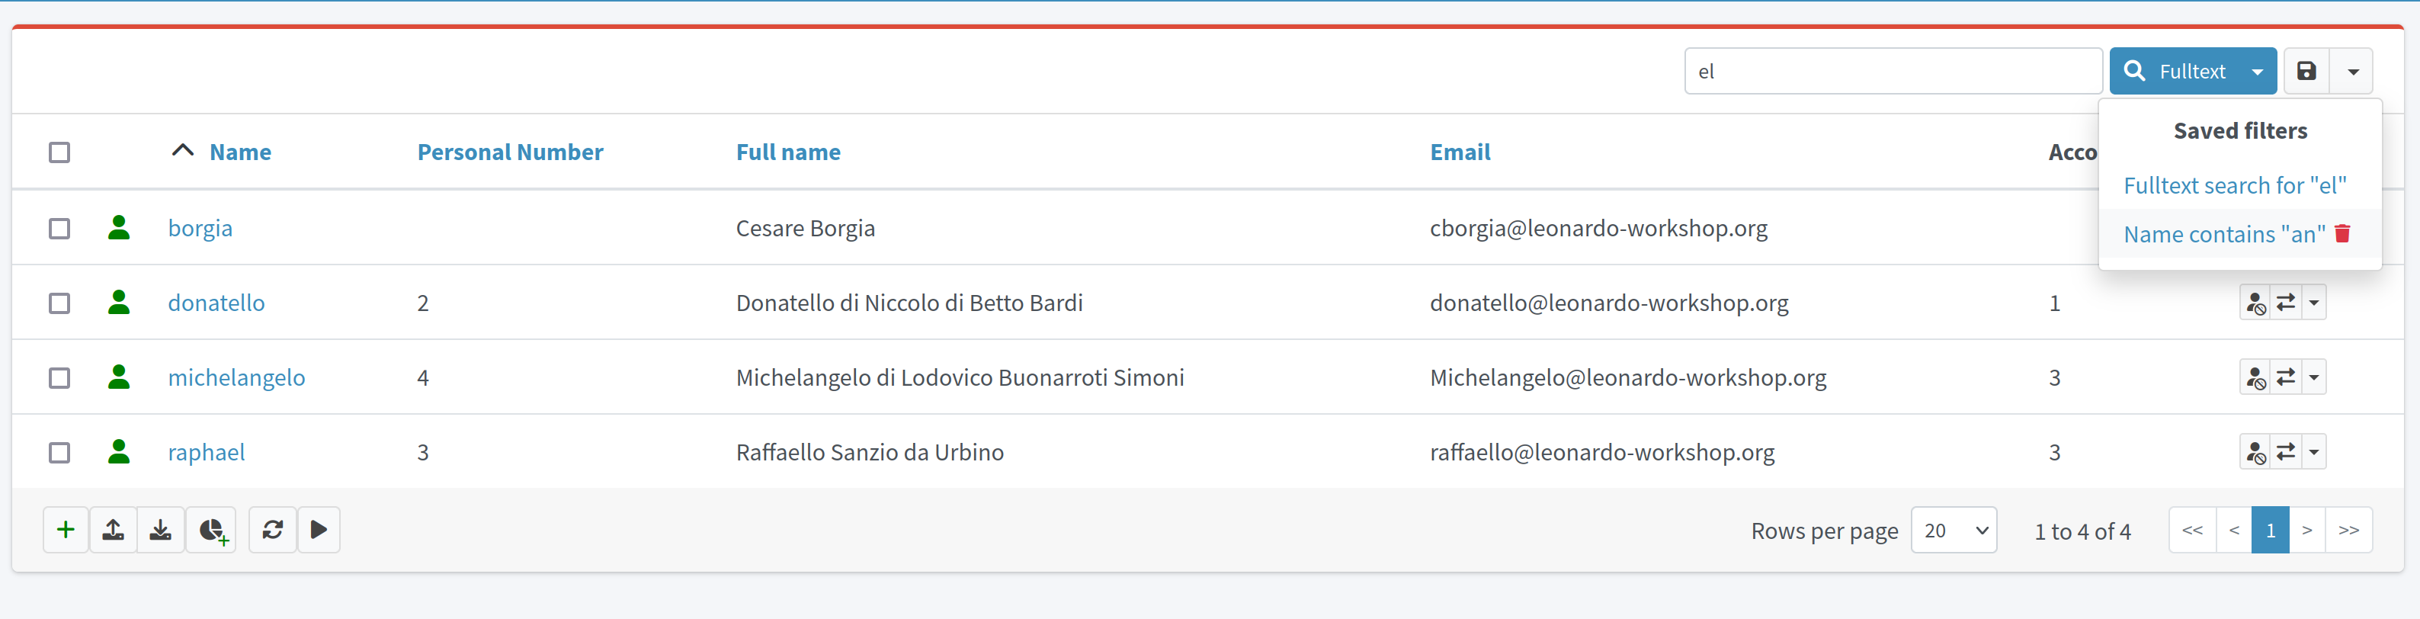Refresh the user list

[x=271, y=530]
